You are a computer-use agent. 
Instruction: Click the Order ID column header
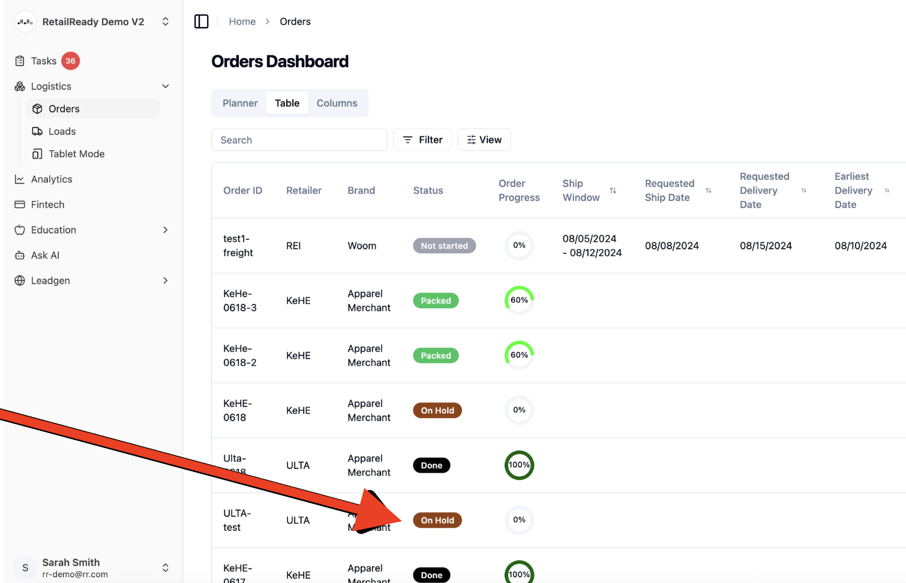(x=243, y=190)
